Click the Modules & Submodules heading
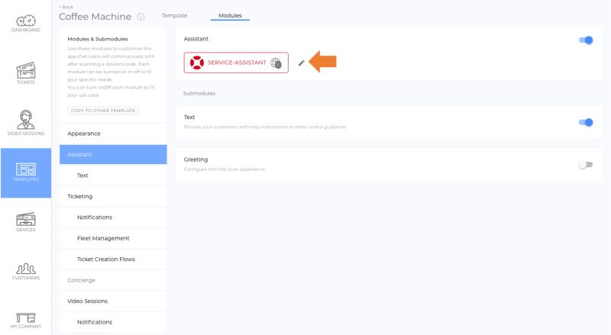This screenshot has width=611, height=335. 98,39
